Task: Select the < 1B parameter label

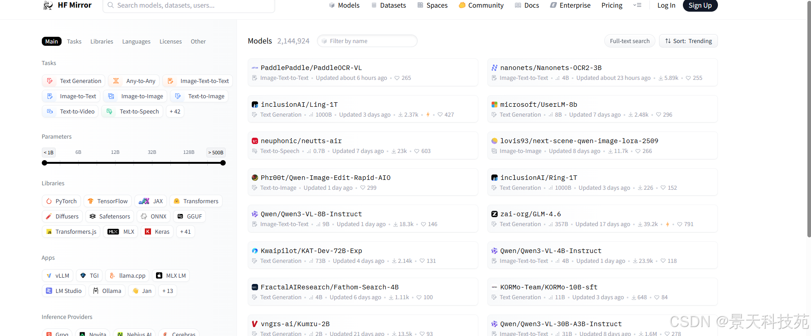Action: coord(49,153)
